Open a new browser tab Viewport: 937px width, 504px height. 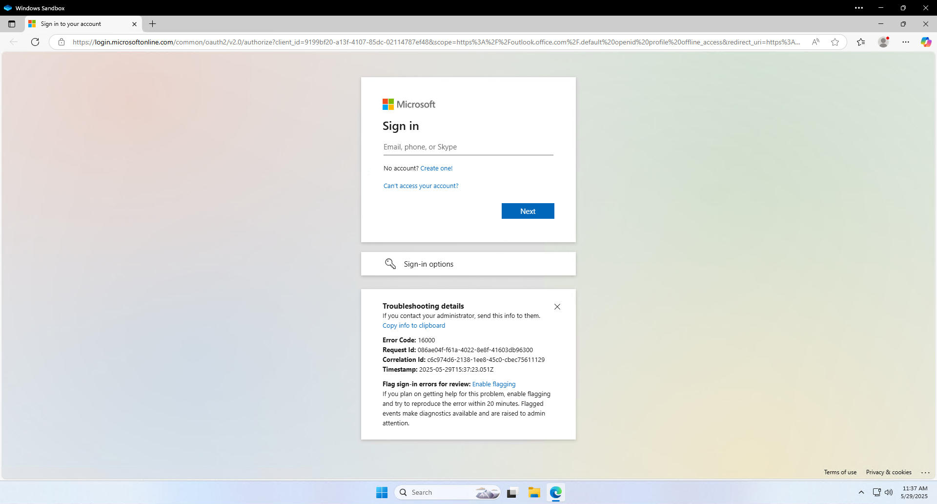point(152,24)
